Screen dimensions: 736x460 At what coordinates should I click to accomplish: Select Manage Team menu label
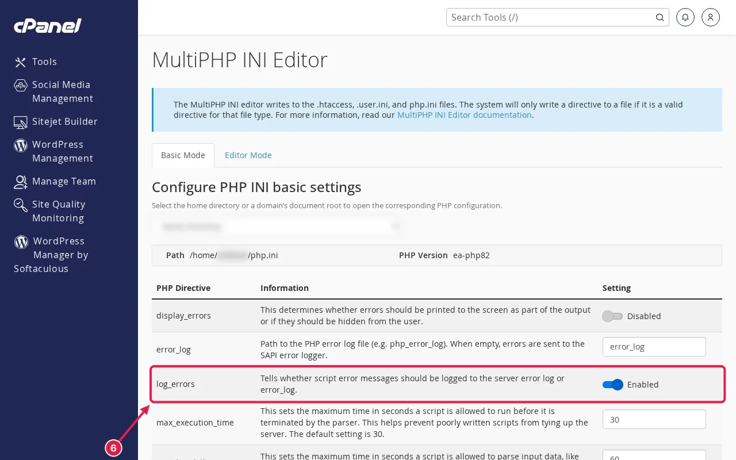pyautogui.click(x=64, y=181)
